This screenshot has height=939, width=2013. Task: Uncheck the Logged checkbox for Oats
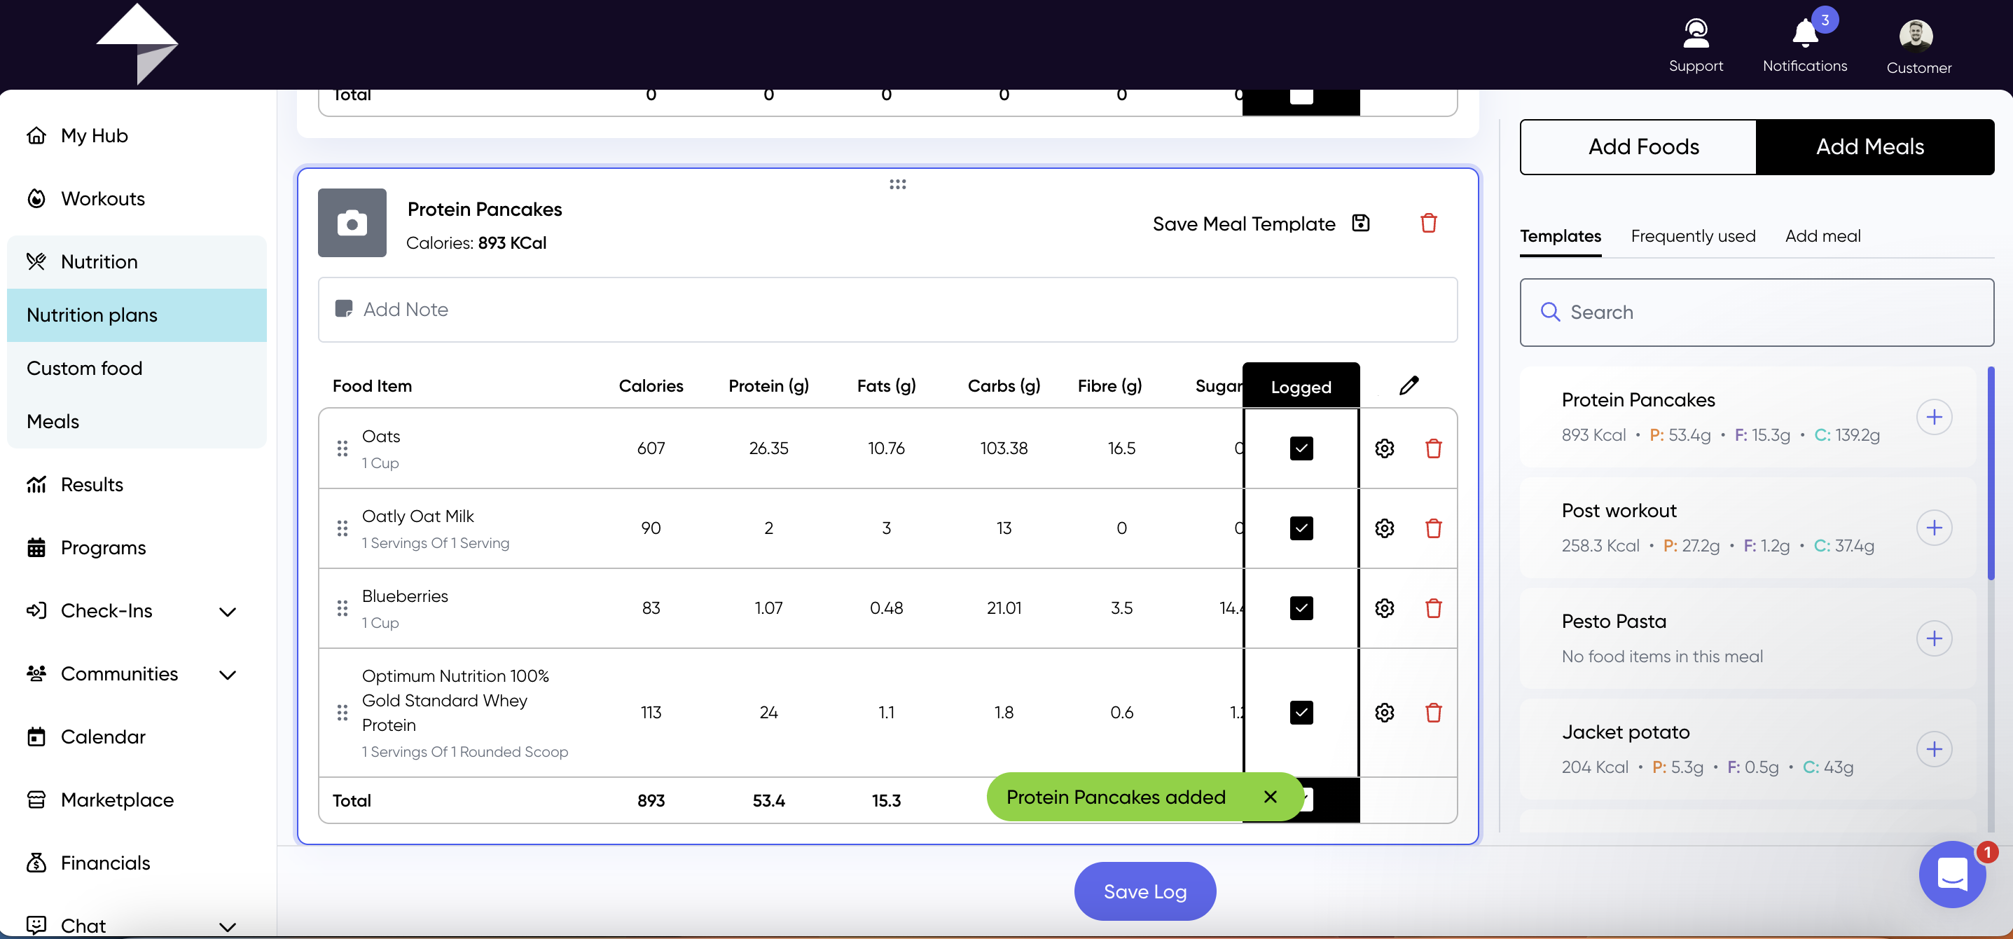pyautogui.click(x=1301, y=448)
